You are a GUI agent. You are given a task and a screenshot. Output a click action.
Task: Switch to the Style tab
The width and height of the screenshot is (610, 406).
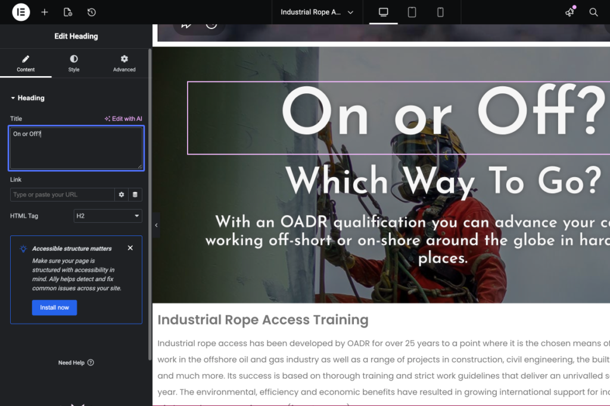coord(74,63)
